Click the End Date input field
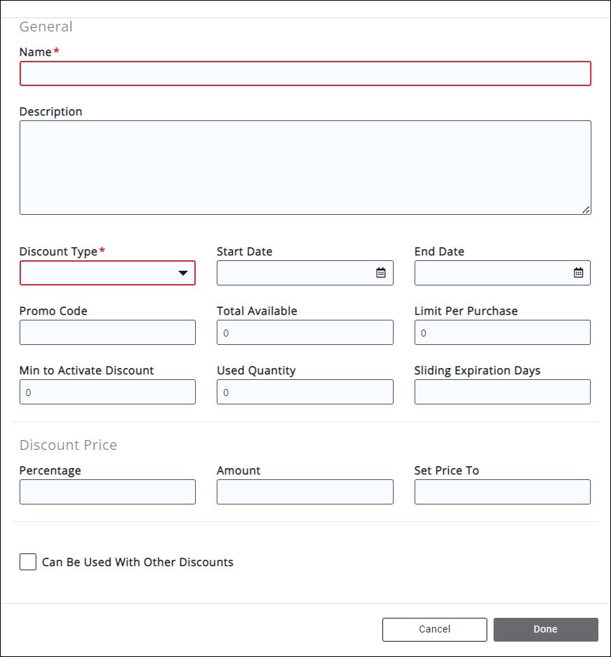 point(492,273)
